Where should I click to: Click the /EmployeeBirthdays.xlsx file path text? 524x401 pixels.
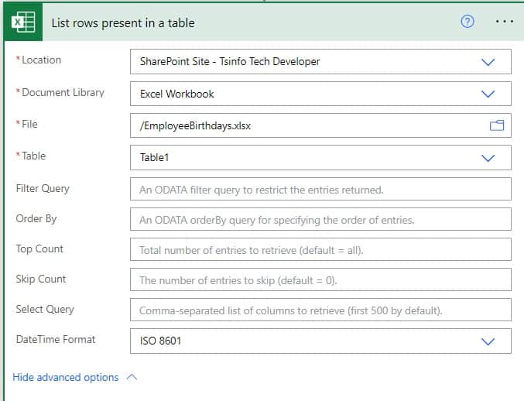[x=195, y=126]
